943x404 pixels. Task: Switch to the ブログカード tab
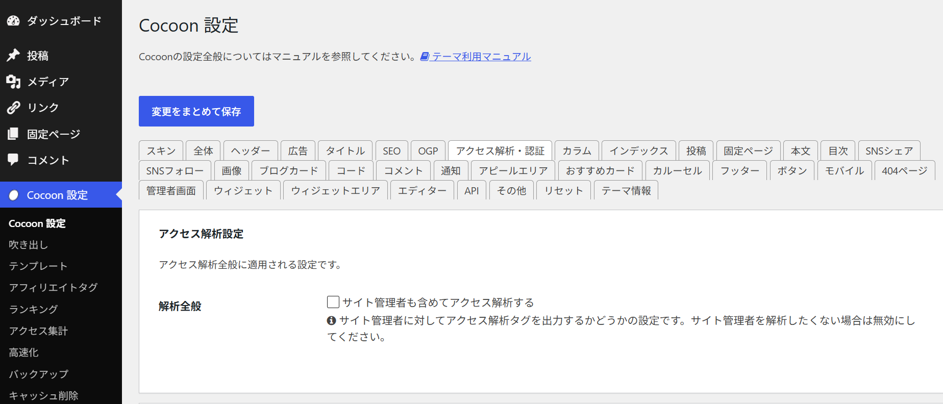(289, 170)
